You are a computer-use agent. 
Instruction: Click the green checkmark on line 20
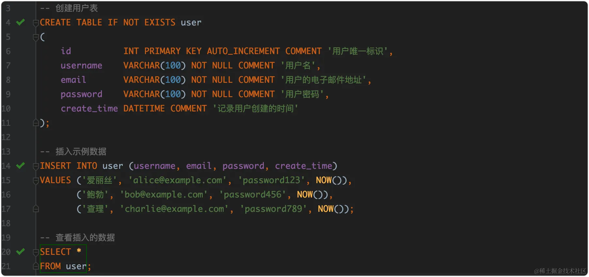[21, 252]
